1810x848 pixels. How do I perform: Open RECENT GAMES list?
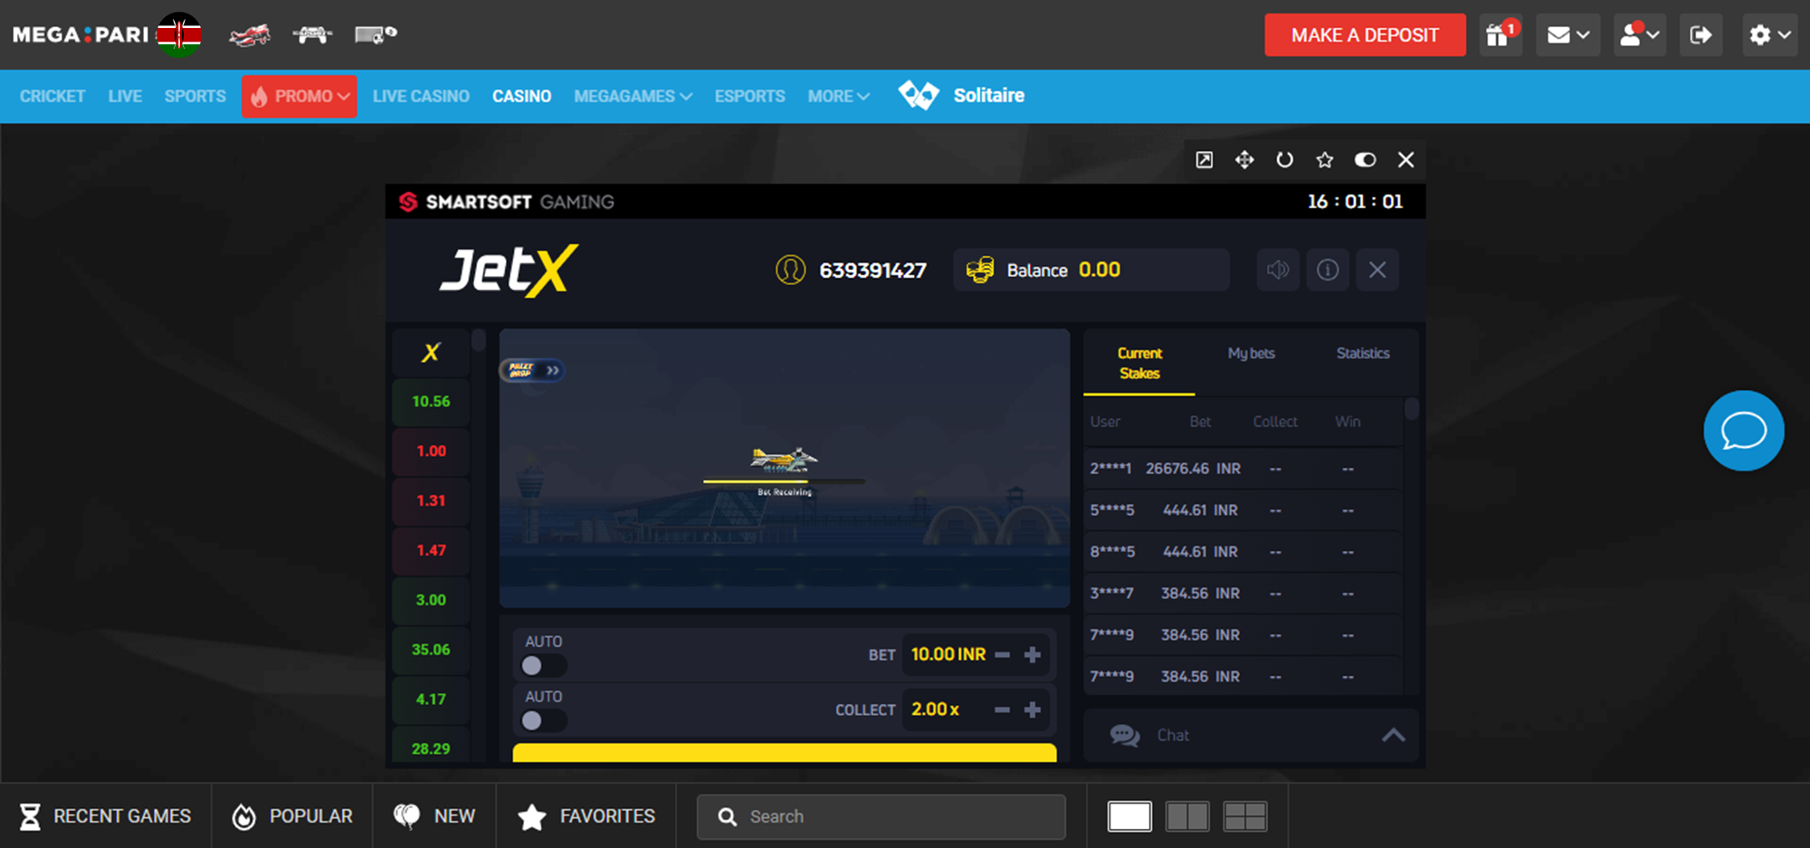point(106,816)
